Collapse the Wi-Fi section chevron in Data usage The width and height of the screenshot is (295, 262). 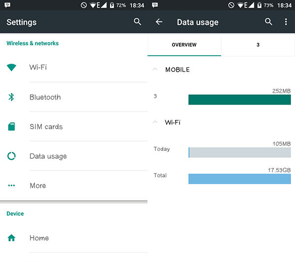tap(155, 122)
